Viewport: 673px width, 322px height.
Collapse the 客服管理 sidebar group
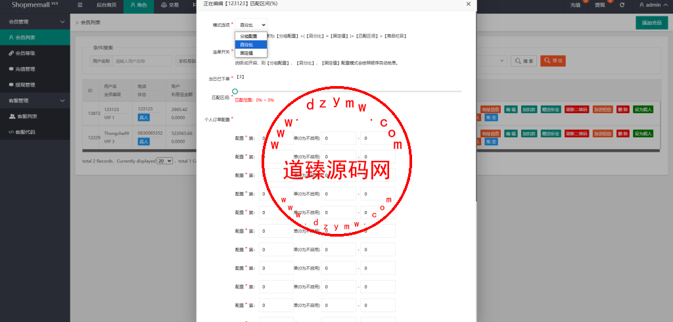click(x=35, y=101)
